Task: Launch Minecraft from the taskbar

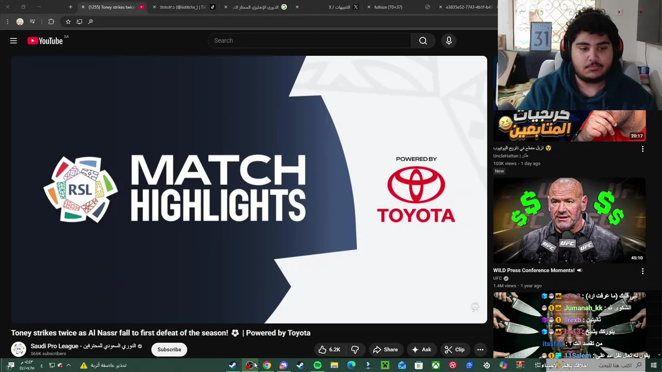Action: [385, 365]
